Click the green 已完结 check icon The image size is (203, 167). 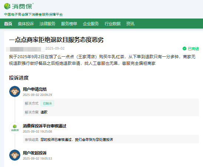[x=185, y=49]
